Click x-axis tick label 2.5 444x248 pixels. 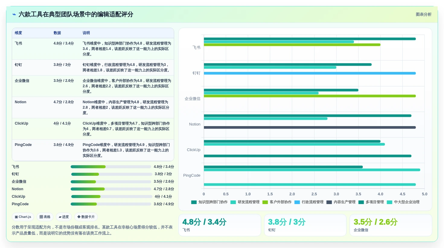click(314, 194)
